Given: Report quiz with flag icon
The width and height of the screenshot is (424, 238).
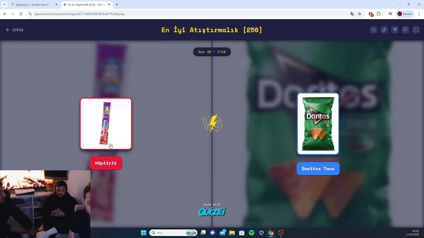Looking at the screenshot, I should point(405,30).
